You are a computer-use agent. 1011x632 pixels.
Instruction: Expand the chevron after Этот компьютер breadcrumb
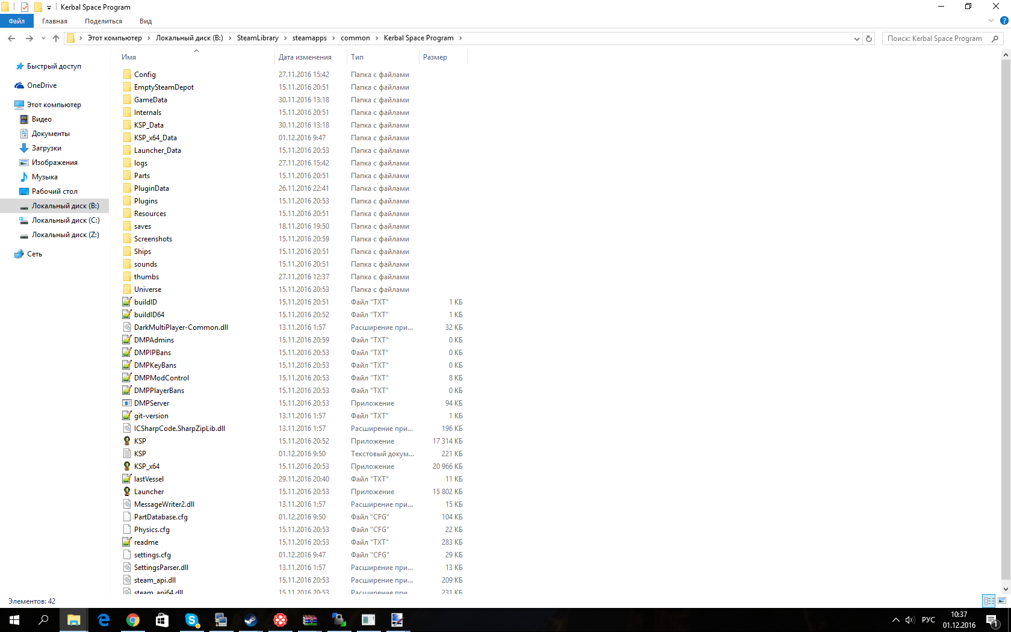point(149,39)
